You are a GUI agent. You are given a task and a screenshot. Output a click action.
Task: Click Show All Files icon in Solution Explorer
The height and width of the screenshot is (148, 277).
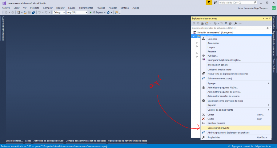tap(230, 23)
